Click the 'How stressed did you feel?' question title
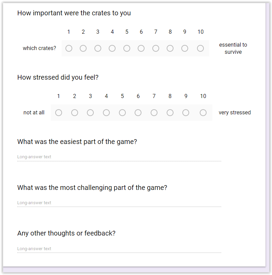This screenshot has width=272, height=275. pyautogui.click(x=58, y=77)
